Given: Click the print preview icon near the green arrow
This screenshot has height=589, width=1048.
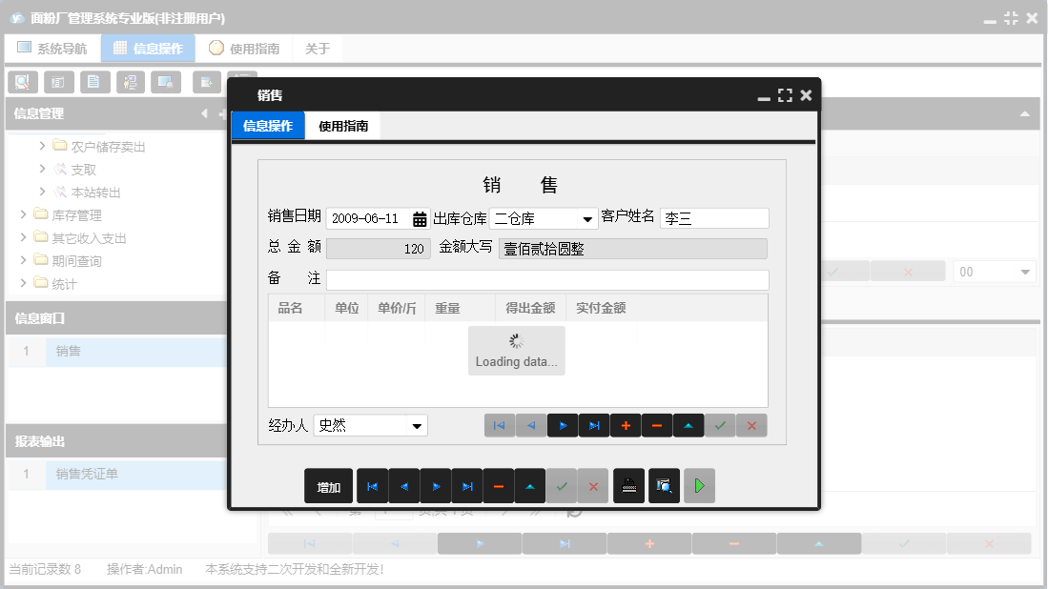Looking at the screenshot, I should point(664,485).
